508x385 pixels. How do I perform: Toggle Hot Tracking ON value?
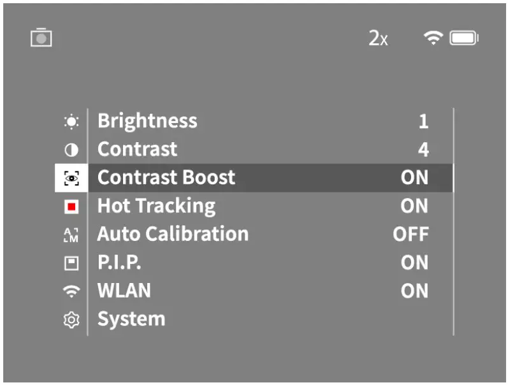[414, 206]
